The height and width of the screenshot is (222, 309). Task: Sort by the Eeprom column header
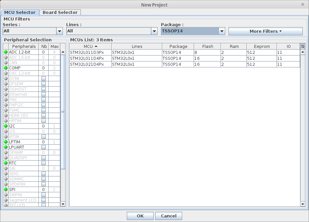262,46
